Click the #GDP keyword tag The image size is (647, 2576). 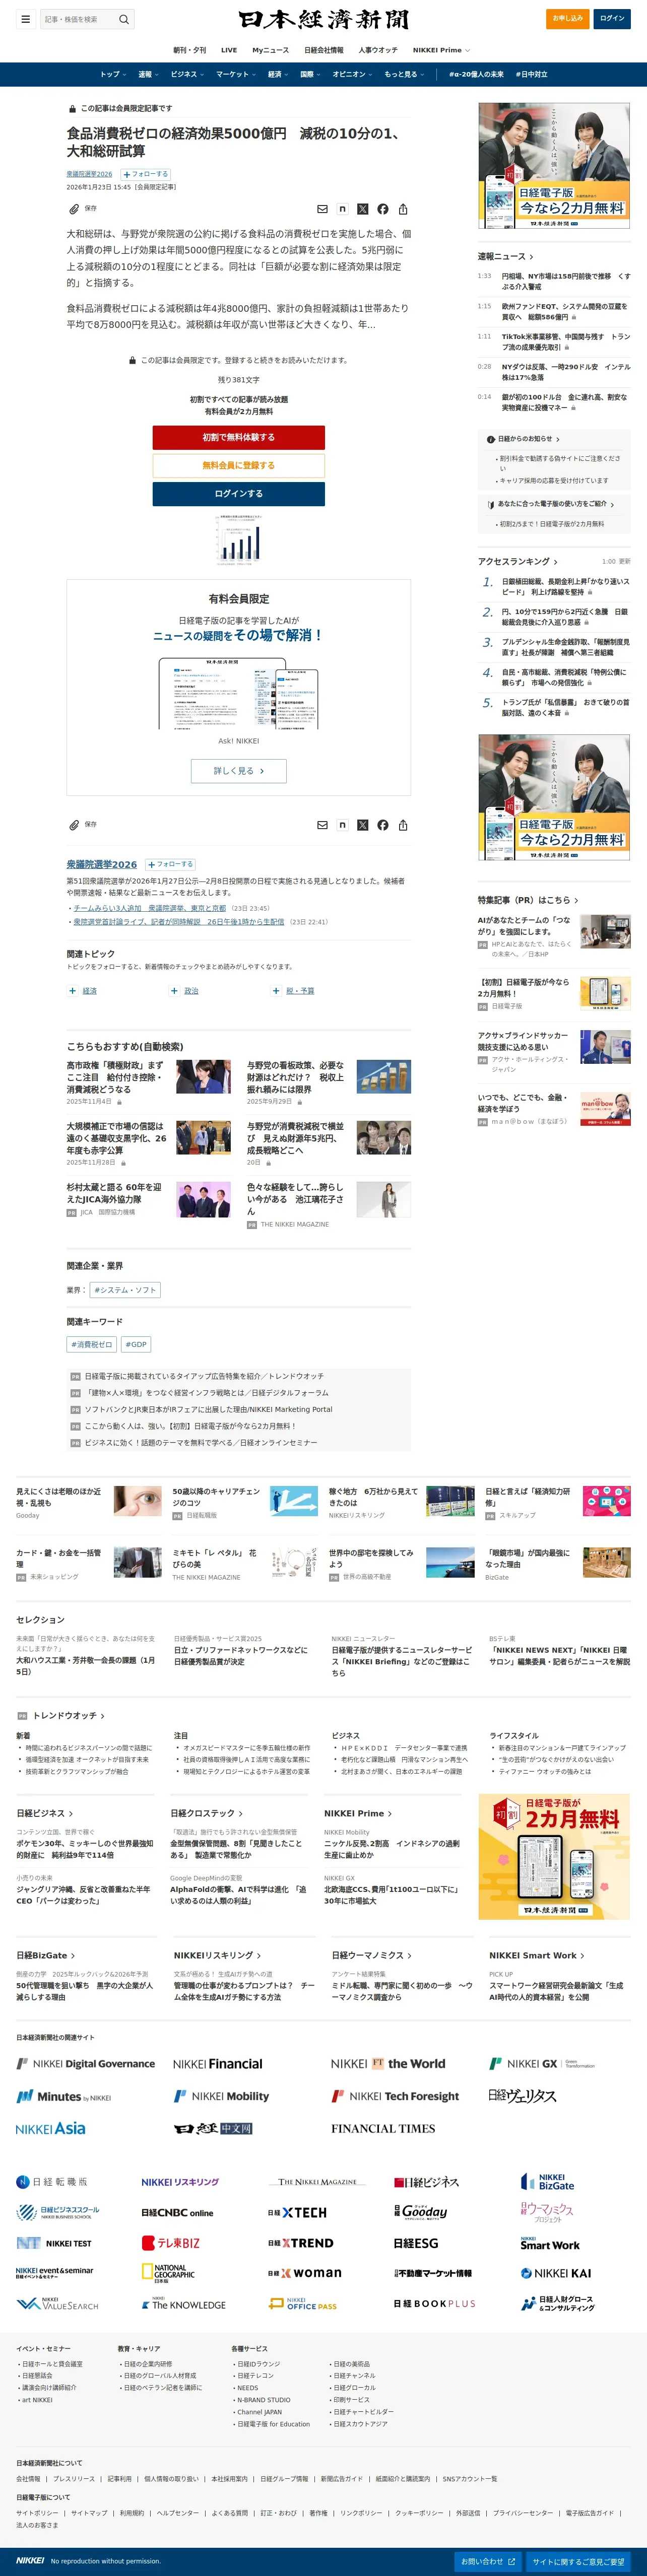coord(136,1345)
